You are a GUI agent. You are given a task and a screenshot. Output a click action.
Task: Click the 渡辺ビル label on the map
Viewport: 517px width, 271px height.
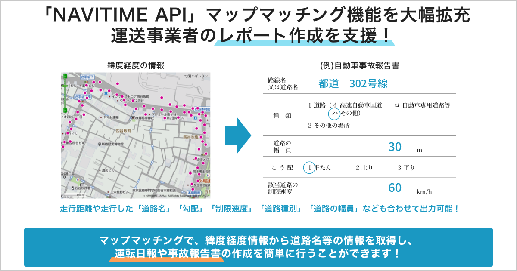[x=108, y=170]
